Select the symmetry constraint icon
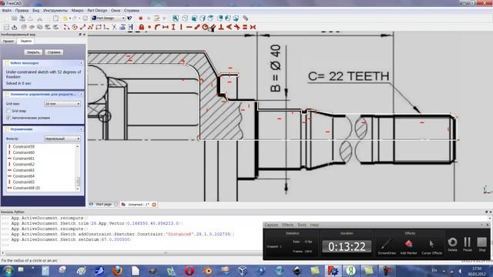 pos(253,28)
